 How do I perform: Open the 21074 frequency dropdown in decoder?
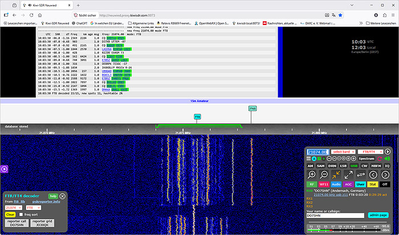pyautogui.click(x=13, y=208)
